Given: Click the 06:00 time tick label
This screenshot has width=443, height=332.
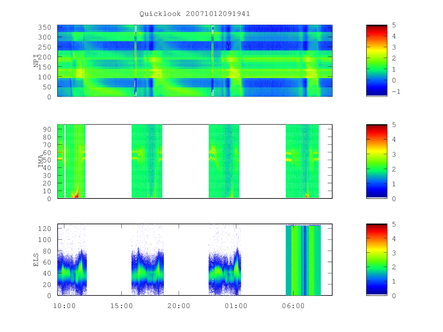Looking at the screenshot, I should [293, 306].
